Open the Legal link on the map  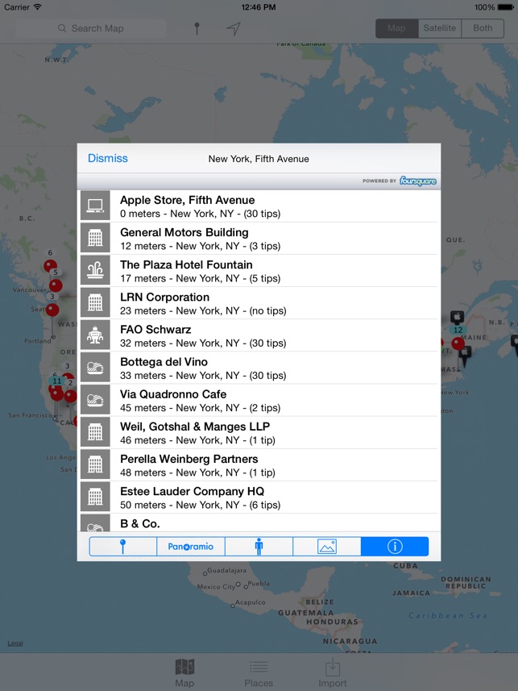[15, 643]
